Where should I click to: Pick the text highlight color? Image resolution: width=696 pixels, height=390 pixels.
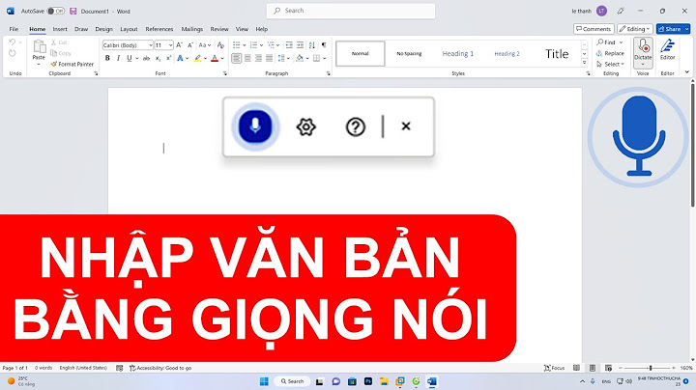click(197, 58)
